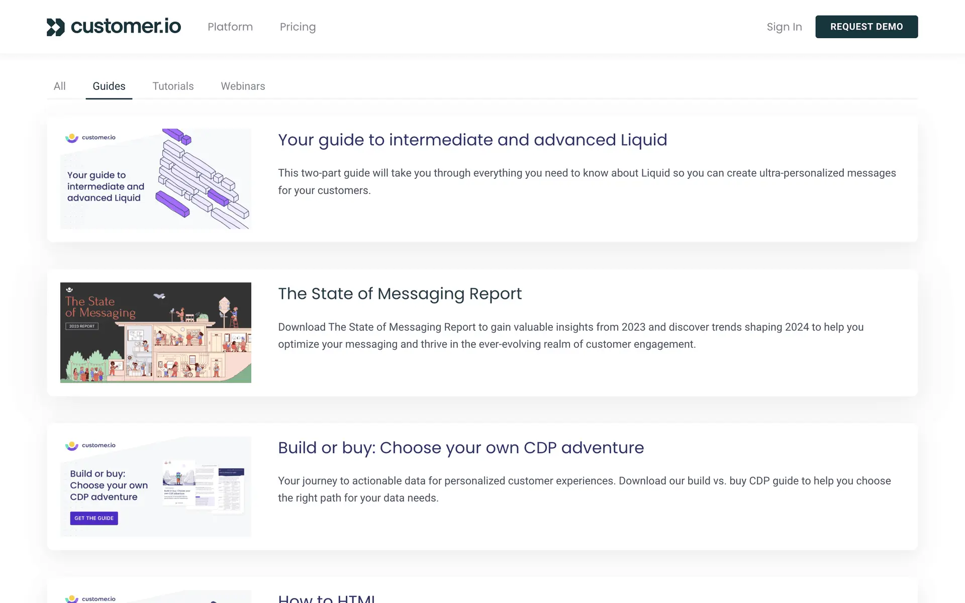Click the customer.io logo icon in CDP thumbnail
The height and width of the screenshot is (603, 965).
pos(72,446)
